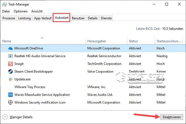Close the Task-Manager window
Screen dimensions: 186x124
click(x=179, y=4)
